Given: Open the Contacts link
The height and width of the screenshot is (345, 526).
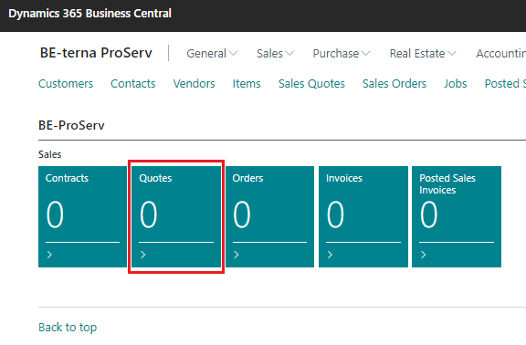Looking at the screenshot, I should [133, 83].
